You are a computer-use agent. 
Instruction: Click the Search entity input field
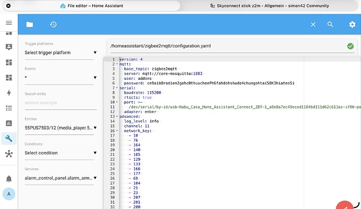(x=61, y=103)
